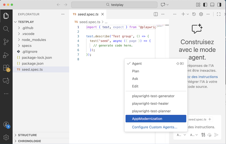This screenshot has height=144, width=226.
Task: Open the chat title bar dropdown arrow
Action: 168,5
